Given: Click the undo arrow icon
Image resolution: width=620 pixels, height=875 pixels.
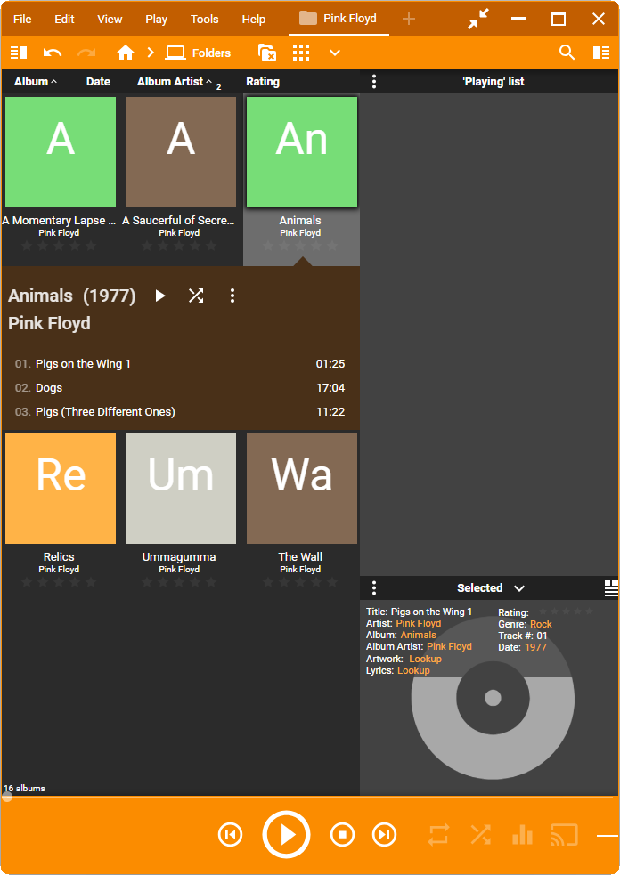Looking at the screenshot, I should point(53,53).
